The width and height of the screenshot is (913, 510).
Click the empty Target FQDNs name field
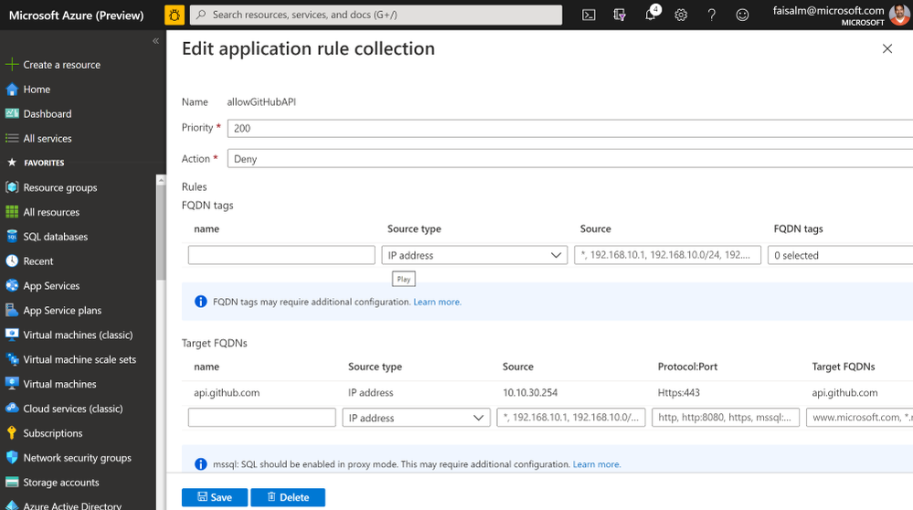point(262,418)
